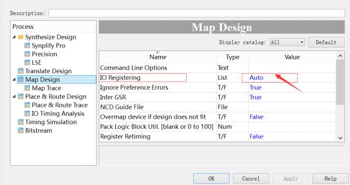Image resolution: width=350 pixels, height=185 pixels.
Task: Select the IO Registering row name
Action: tap(120, 78)
